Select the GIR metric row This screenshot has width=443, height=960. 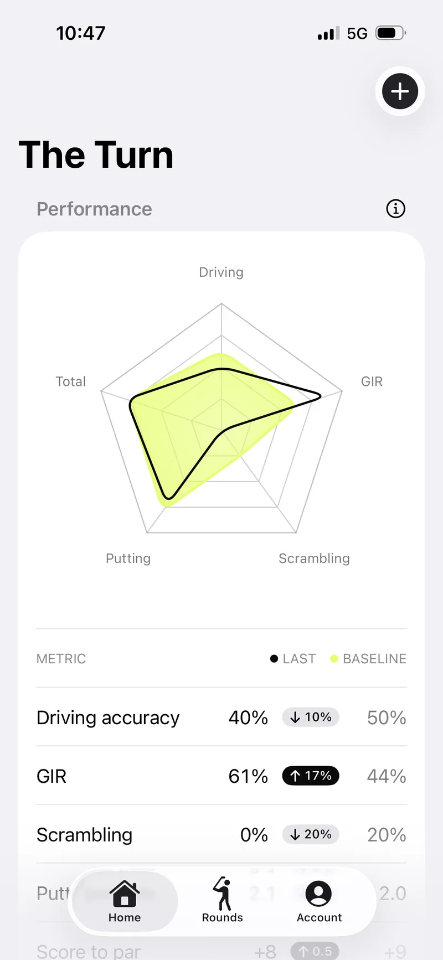tap(221, 776)
